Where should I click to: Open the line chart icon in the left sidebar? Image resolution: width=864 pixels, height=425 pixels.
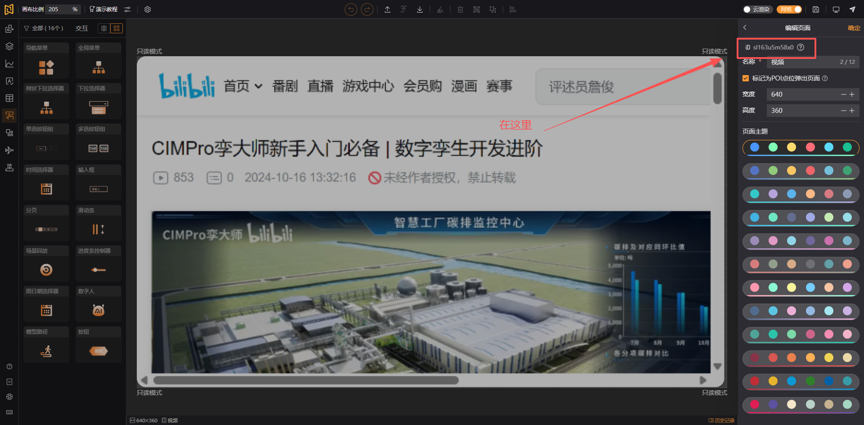pos(9,64)
